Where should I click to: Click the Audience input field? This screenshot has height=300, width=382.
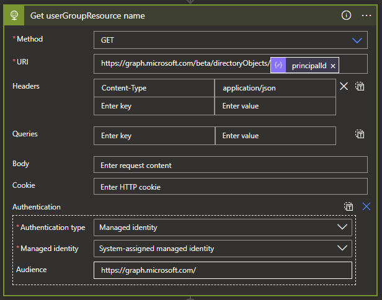[x=223, y=270]
